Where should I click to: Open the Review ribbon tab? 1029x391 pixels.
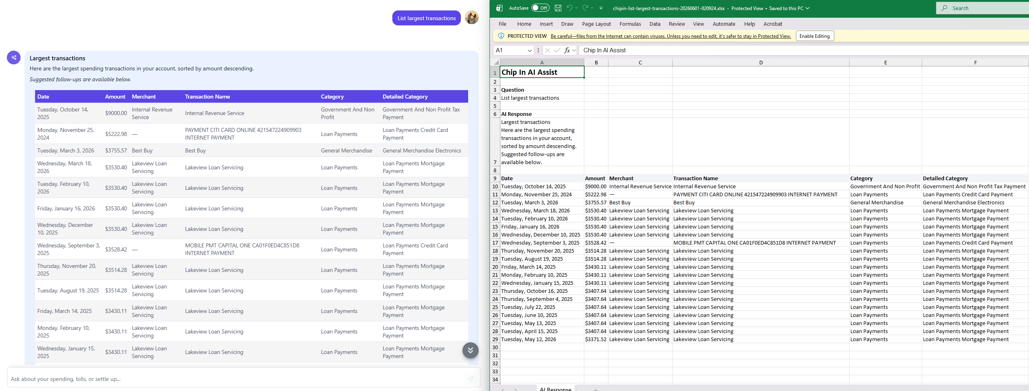pyautogui.click(x=677, y=24)
